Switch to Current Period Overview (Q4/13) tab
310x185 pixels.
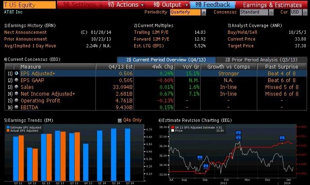pos(166,60)
